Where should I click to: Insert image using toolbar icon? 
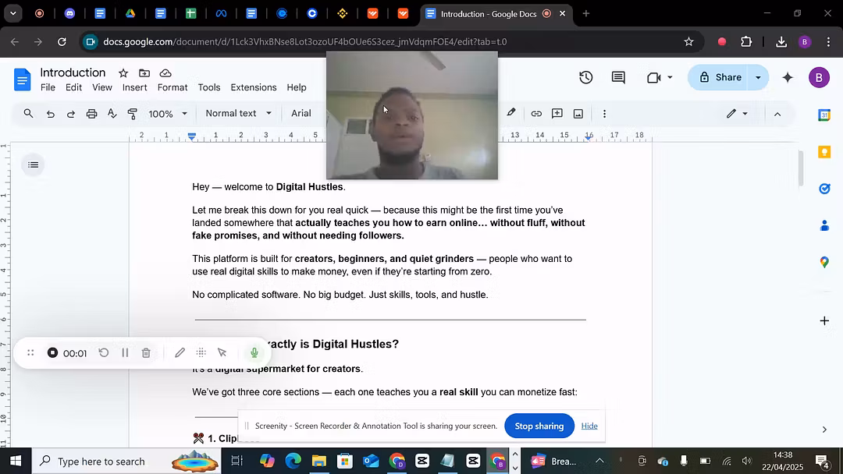point(578,114)
